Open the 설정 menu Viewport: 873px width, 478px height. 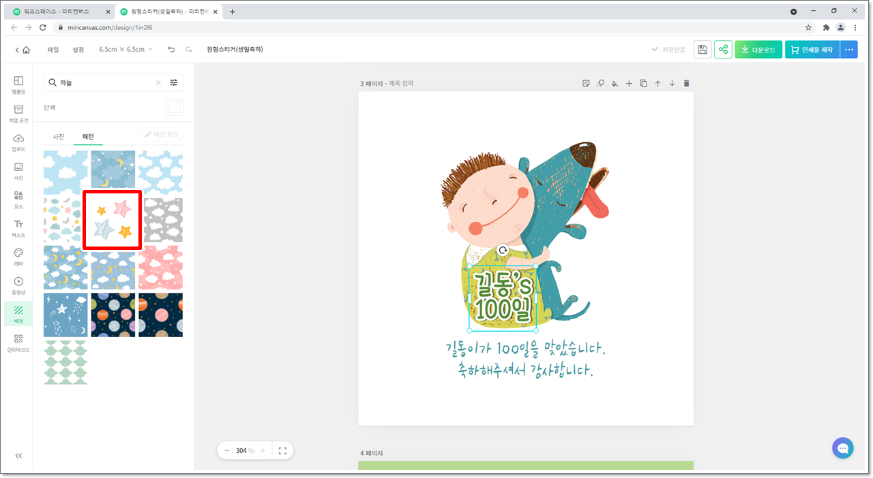[x=78, y=50]
